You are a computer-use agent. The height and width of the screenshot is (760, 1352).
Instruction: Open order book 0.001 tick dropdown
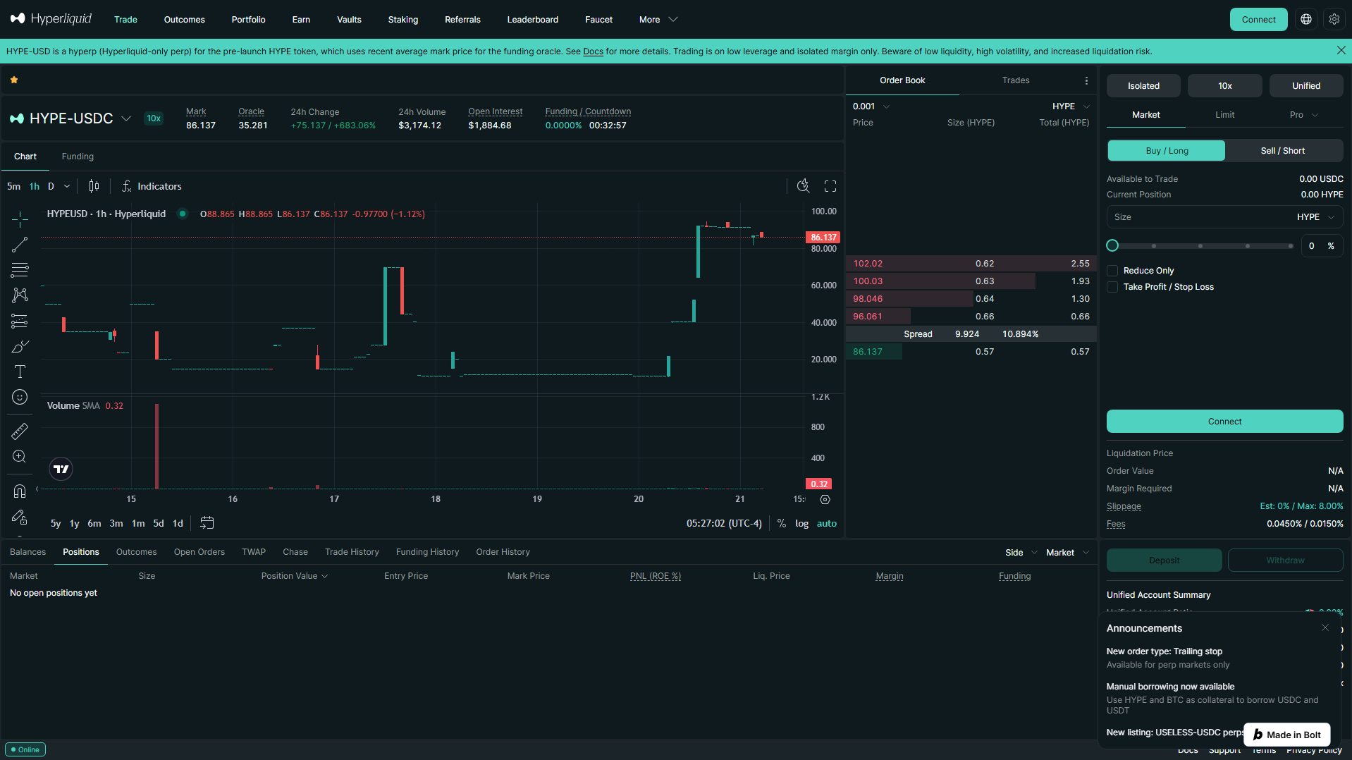click(x=871, y=106)
